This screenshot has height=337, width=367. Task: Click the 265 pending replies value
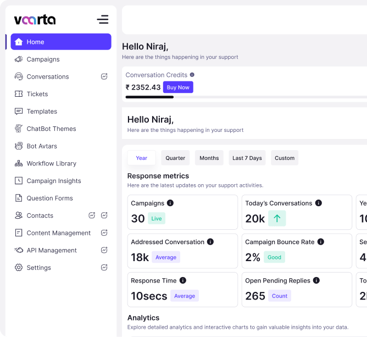pyautogui.click(x=255, y=296)
